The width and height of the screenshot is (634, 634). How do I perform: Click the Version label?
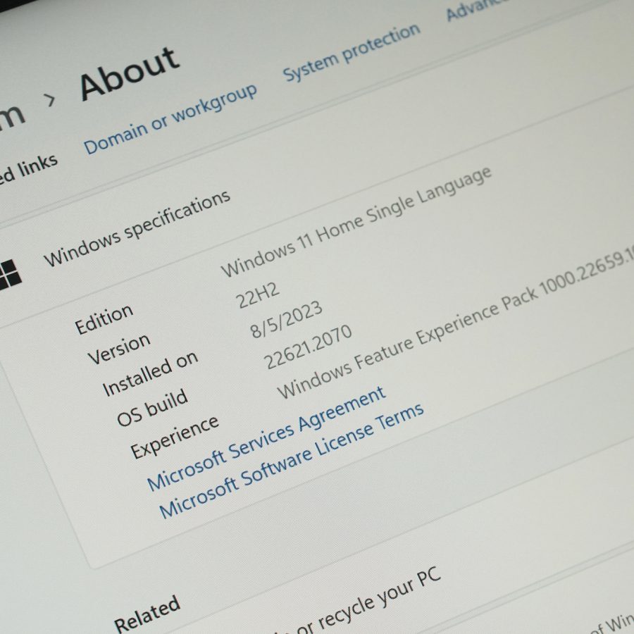(119, 349)
